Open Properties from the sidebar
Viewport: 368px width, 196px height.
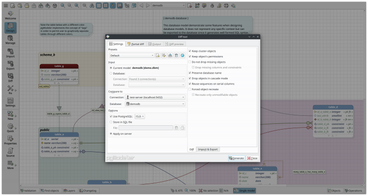coord(10,140)
